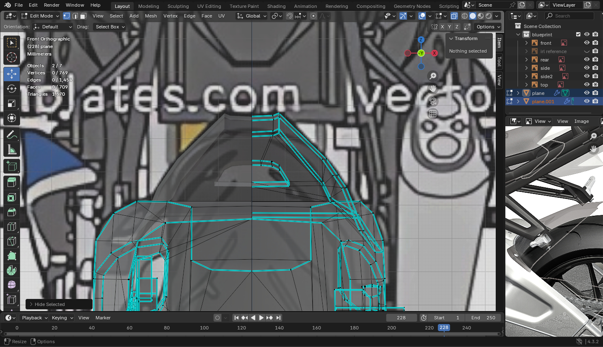Open the Global transform orientation dropdown
Viewport: 603px width, 347px height.
click(251, 16)
